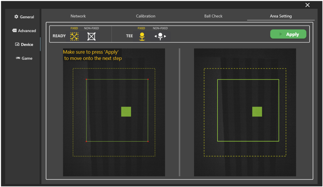Click the green Apply button
Viewport: 323px width, 187px height.
click(288, 34)
